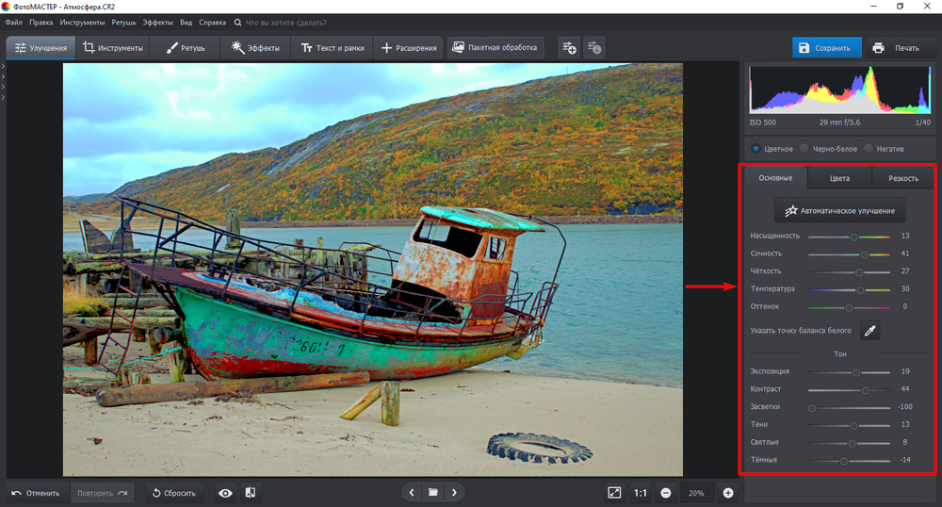Expand the top collapsed left panel arrow

pyautogui.click(x=3, y=66)
